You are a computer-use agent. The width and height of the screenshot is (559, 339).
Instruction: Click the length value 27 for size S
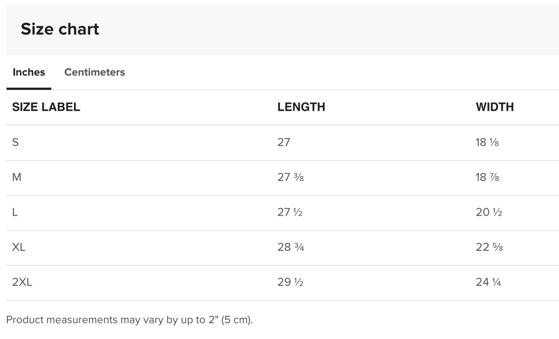284,142
